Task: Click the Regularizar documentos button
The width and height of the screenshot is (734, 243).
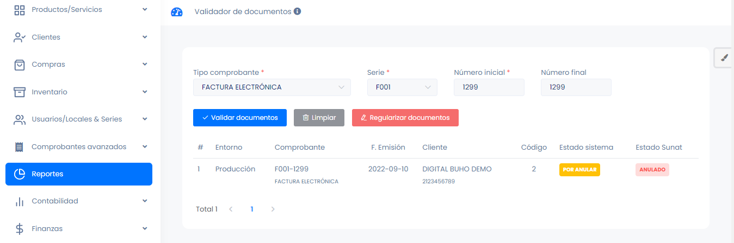Action: point(405,118)
